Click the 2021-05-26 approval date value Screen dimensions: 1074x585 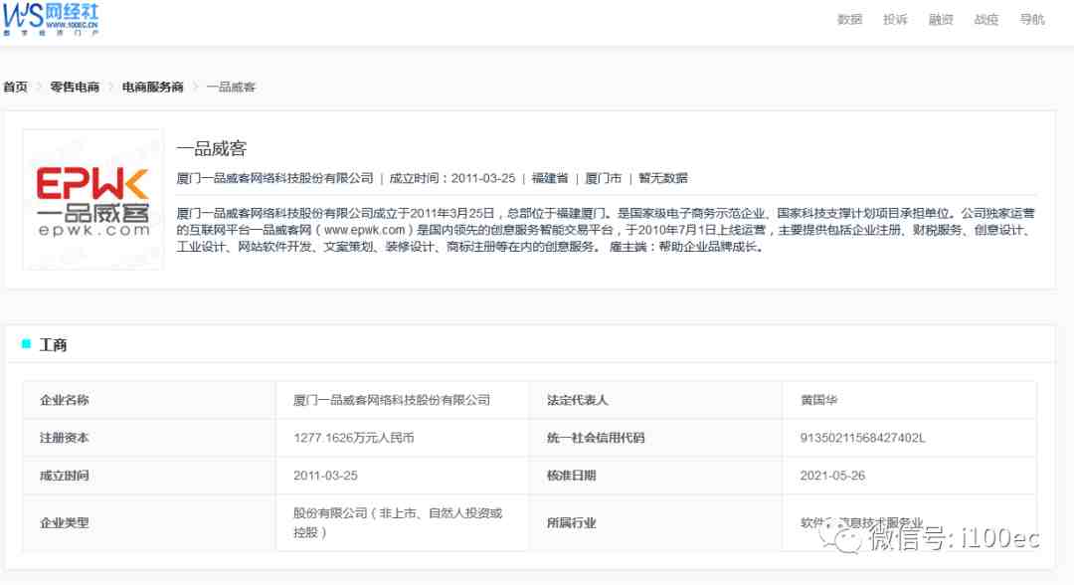click(x=832, y=476)
